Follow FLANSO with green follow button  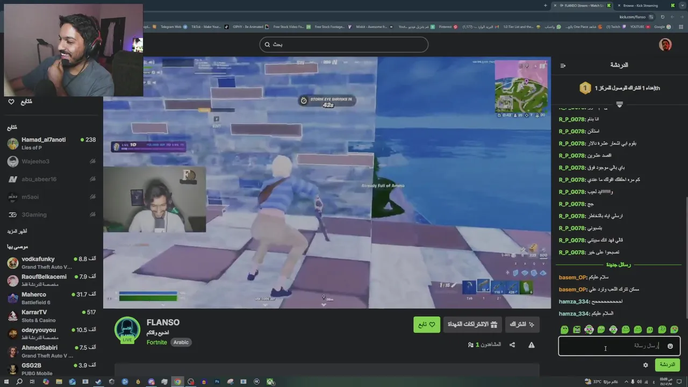point(427,325)
